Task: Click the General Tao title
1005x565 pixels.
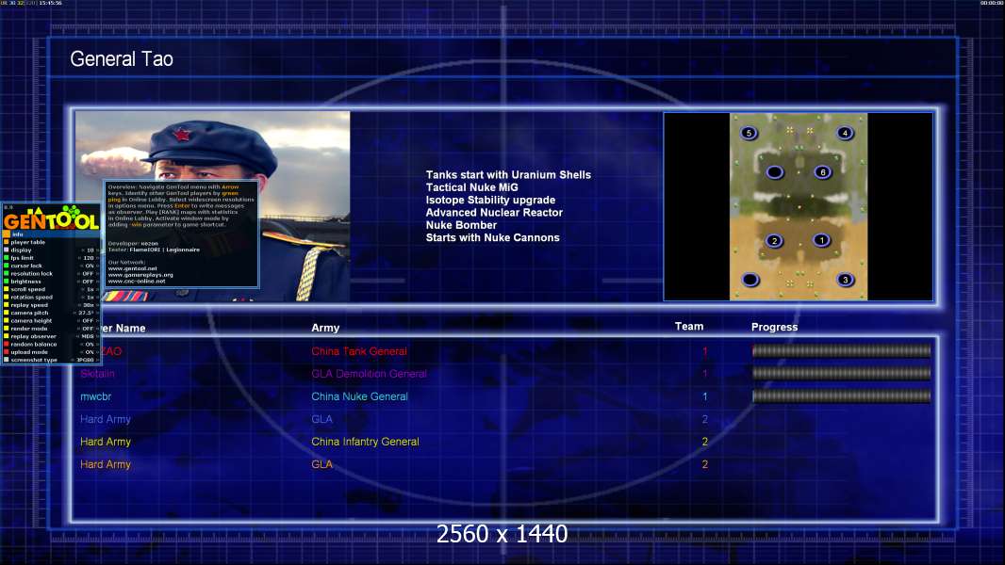Action: pyautogui.click(x=122, y=59)
